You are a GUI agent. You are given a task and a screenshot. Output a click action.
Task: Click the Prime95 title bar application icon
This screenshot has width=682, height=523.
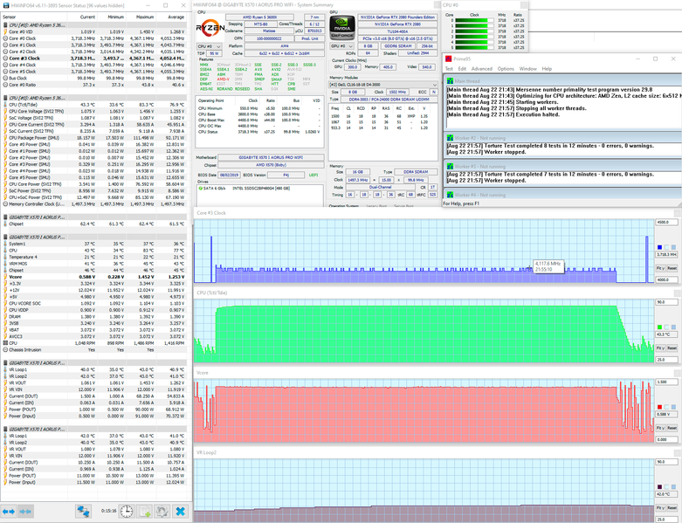coord(448,58)
